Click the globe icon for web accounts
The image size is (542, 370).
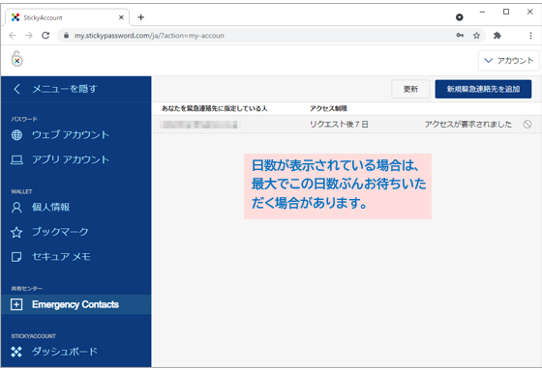tap(16, 135)
